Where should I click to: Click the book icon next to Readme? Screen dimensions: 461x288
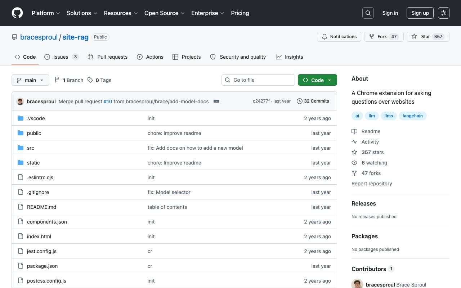point(354,131)
